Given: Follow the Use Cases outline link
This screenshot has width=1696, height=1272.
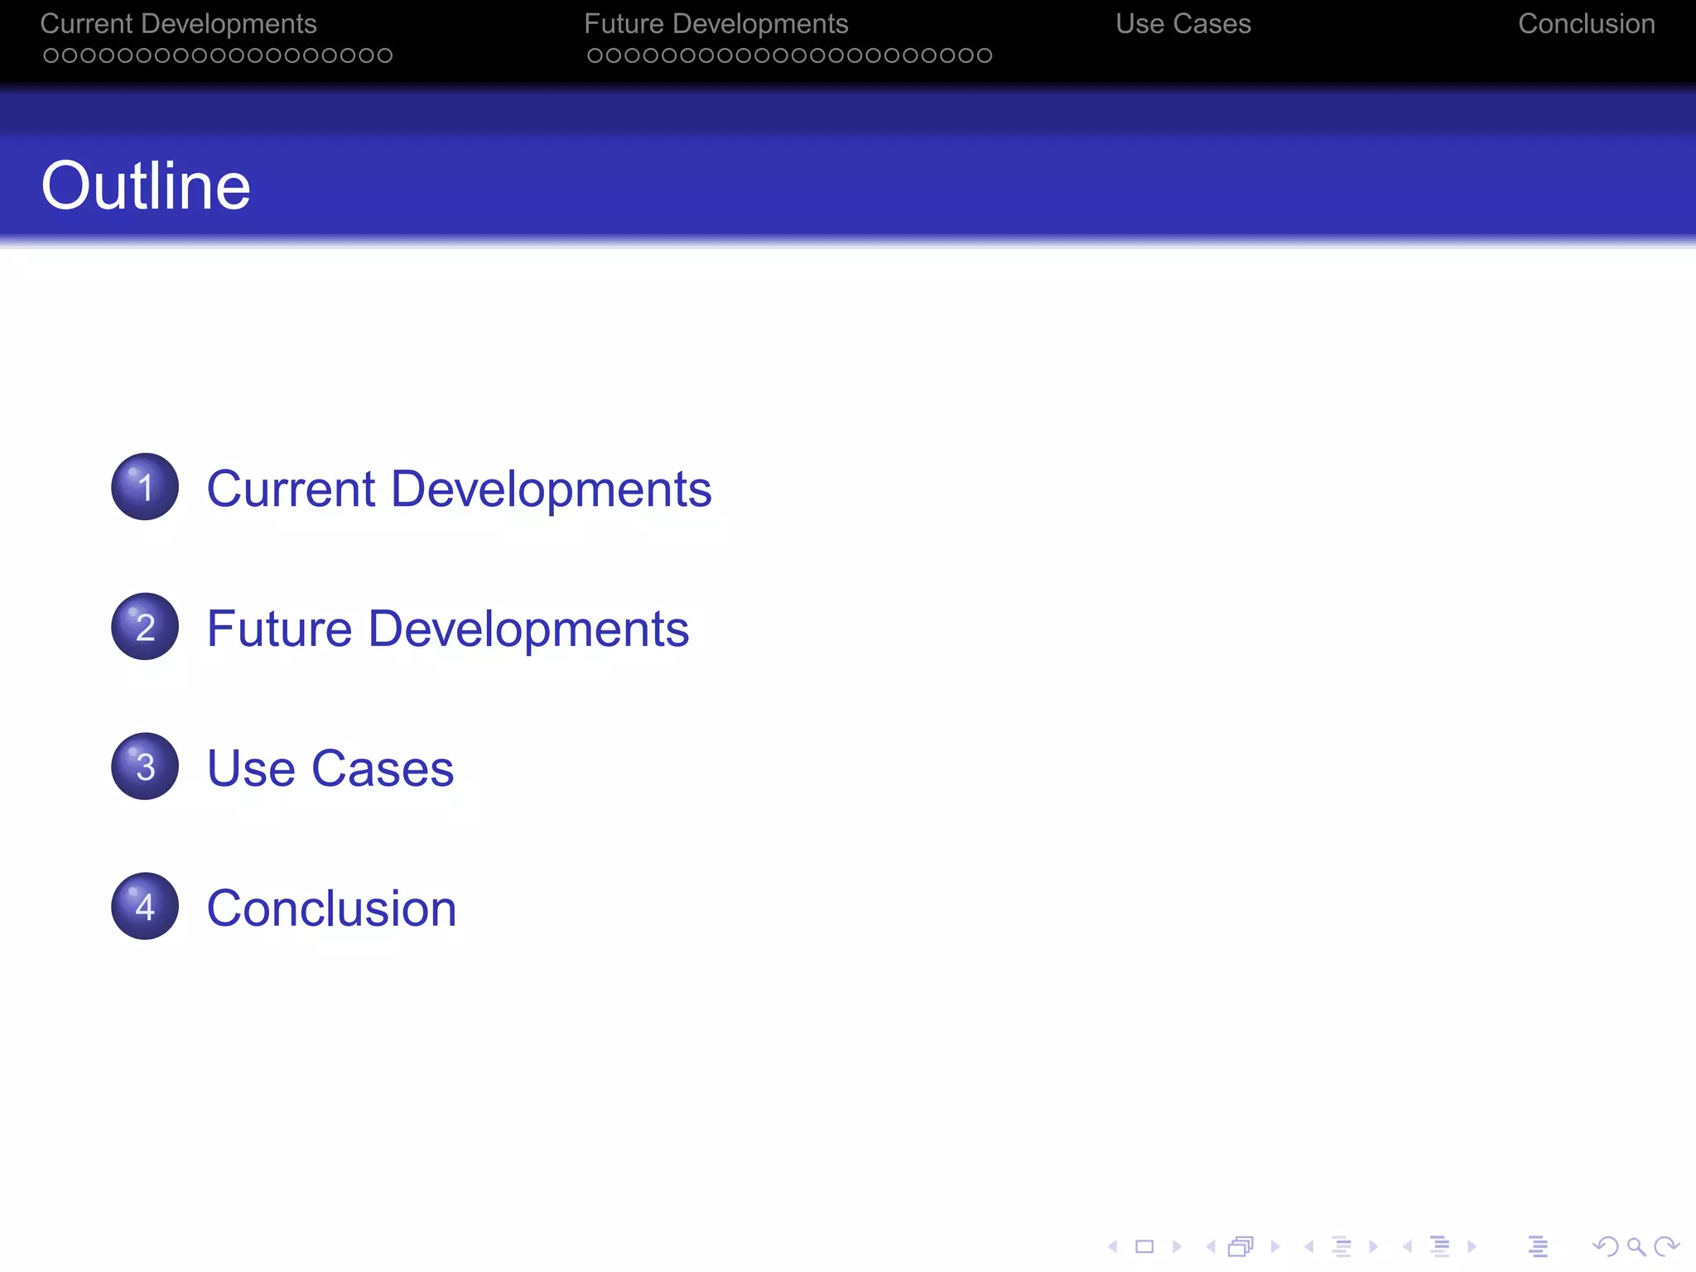Looking at the screenshot, I should click(x=330, y=768).
